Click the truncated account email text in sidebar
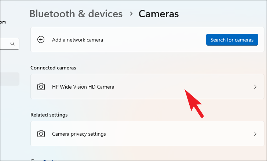This screenshot has width=267, height=161. coord(3,22)
